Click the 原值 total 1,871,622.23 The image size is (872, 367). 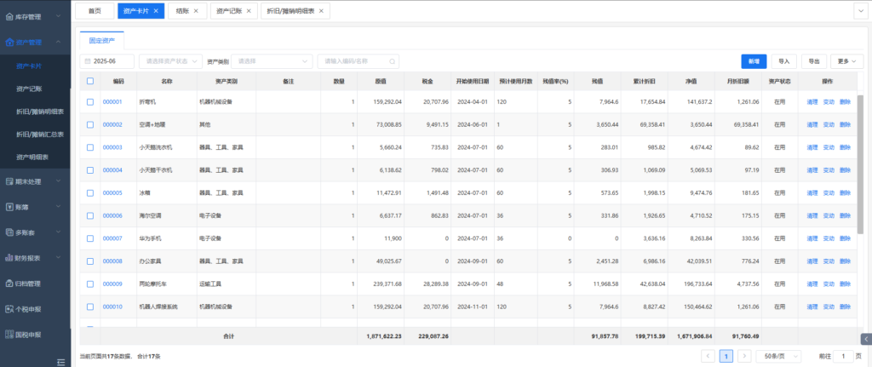point(386,336)
